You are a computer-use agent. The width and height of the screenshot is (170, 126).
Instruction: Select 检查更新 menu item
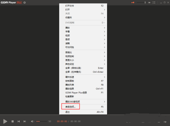click(83, 96)
